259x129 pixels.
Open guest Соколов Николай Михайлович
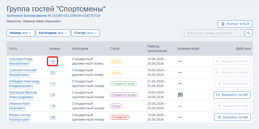pos(23,72)
